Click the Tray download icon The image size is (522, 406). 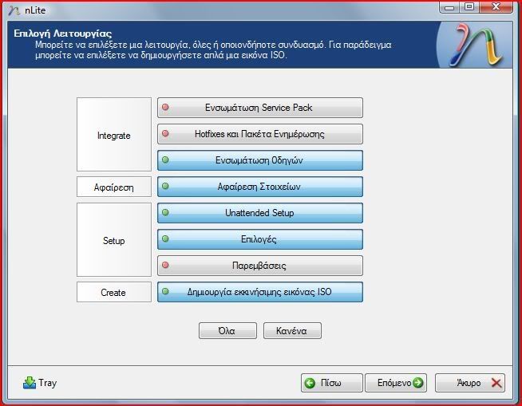pos(30,383)
